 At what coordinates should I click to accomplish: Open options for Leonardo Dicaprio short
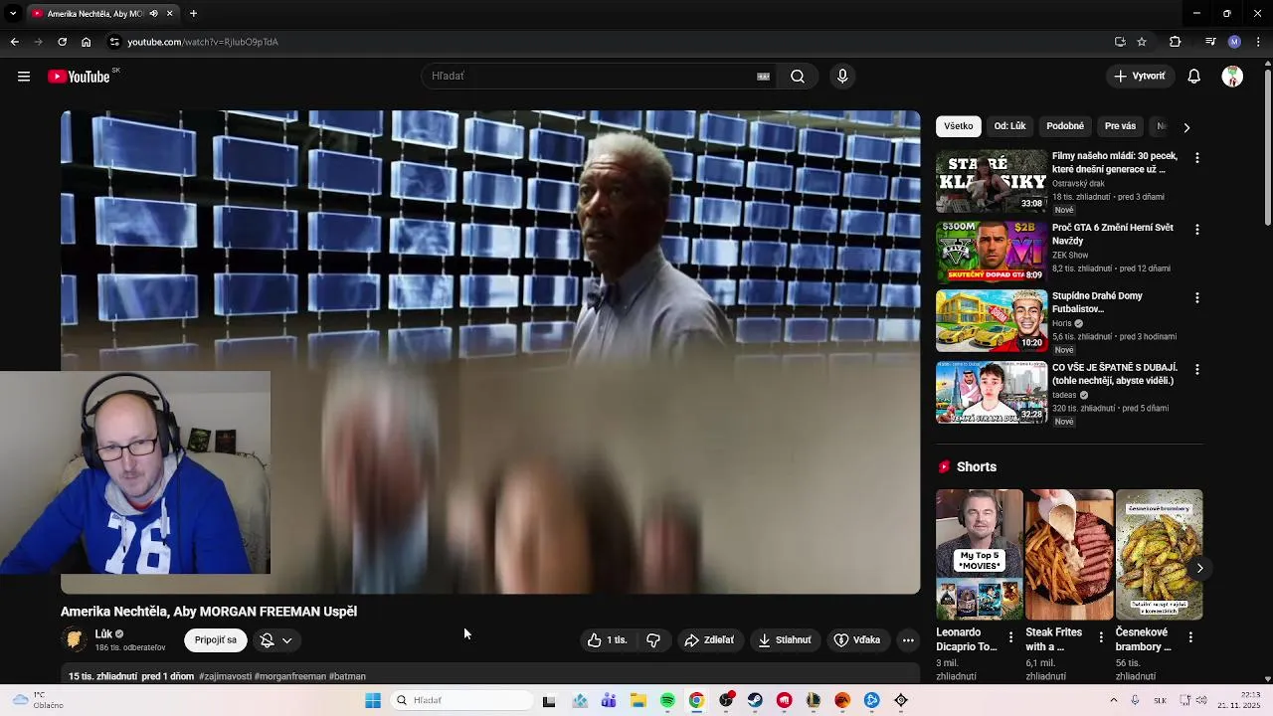pos(1010,636)
